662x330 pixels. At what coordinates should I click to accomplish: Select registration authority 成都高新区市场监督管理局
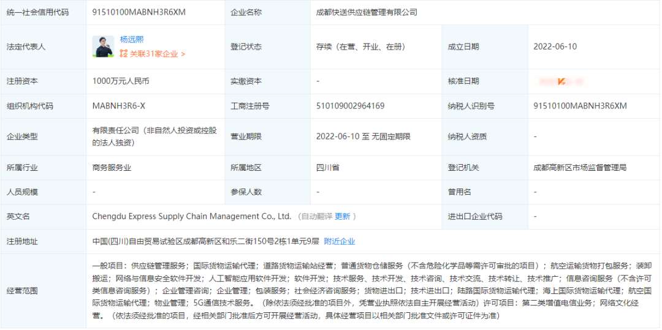point(580,168)
